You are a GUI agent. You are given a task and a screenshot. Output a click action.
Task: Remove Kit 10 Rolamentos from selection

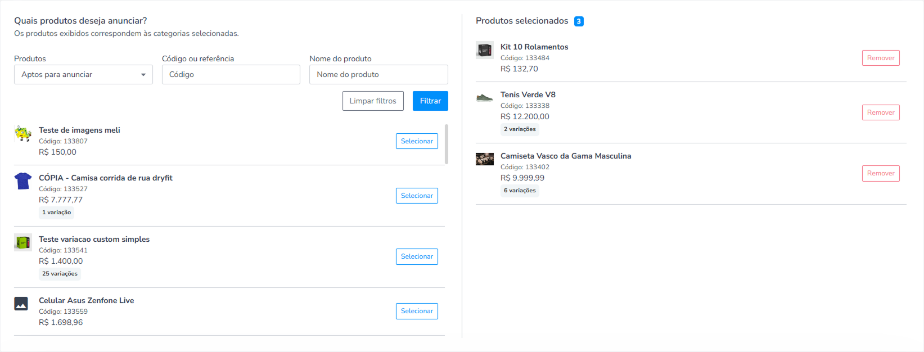pos(881,58)
